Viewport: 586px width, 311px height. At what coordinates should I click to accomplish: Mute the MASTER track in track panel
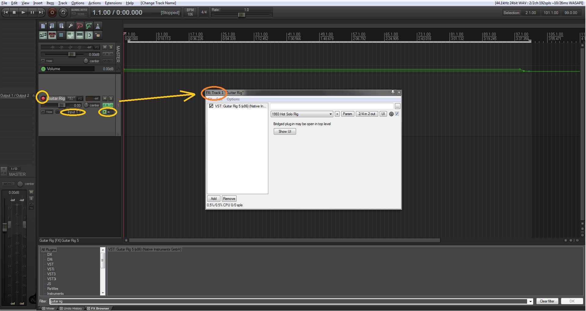click(105, 47)
